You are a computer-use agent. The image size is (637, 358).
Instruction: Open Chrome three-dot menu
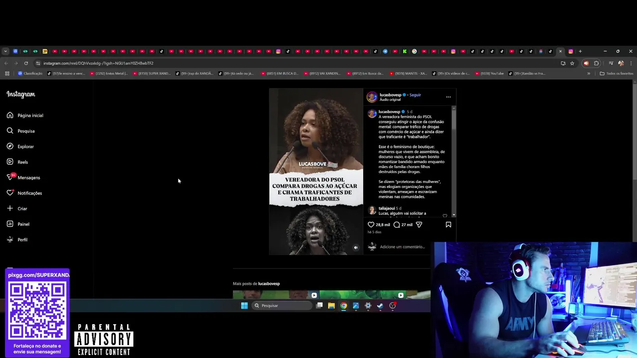coord(631,63)
